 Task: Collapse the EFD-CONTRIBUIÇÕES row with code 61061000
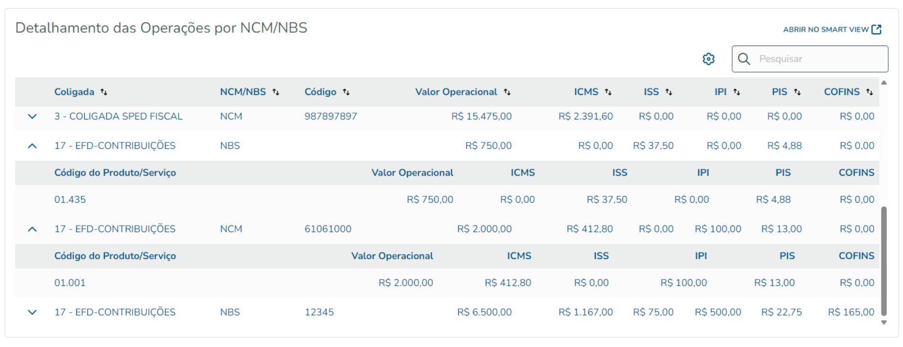click(32, 229)
